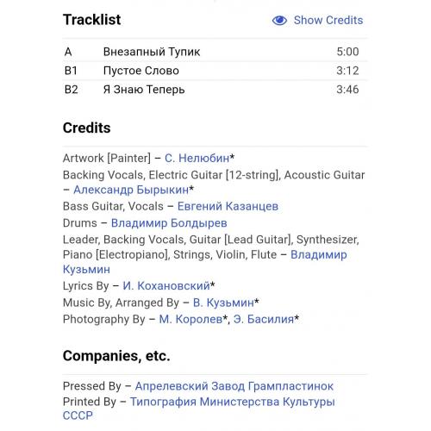Click the 5:00 duration of track A
The height and width of the screenshot is (431, 431).
pos(347,52)
